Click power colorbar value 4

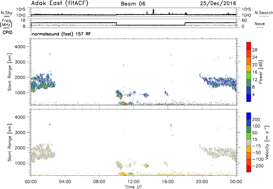253,94
